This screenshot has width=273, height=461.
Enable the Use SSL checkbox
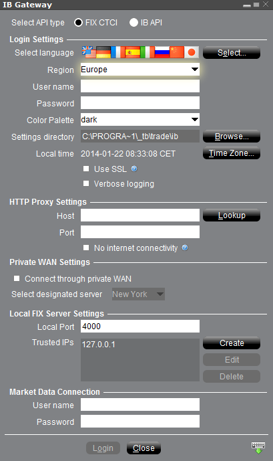86,169
